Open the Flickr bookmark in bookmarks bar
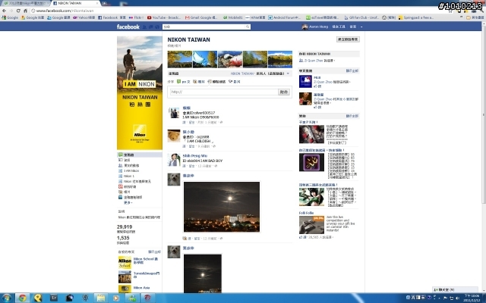This screenshot has width=486, height=303. [x=136, y=17]
